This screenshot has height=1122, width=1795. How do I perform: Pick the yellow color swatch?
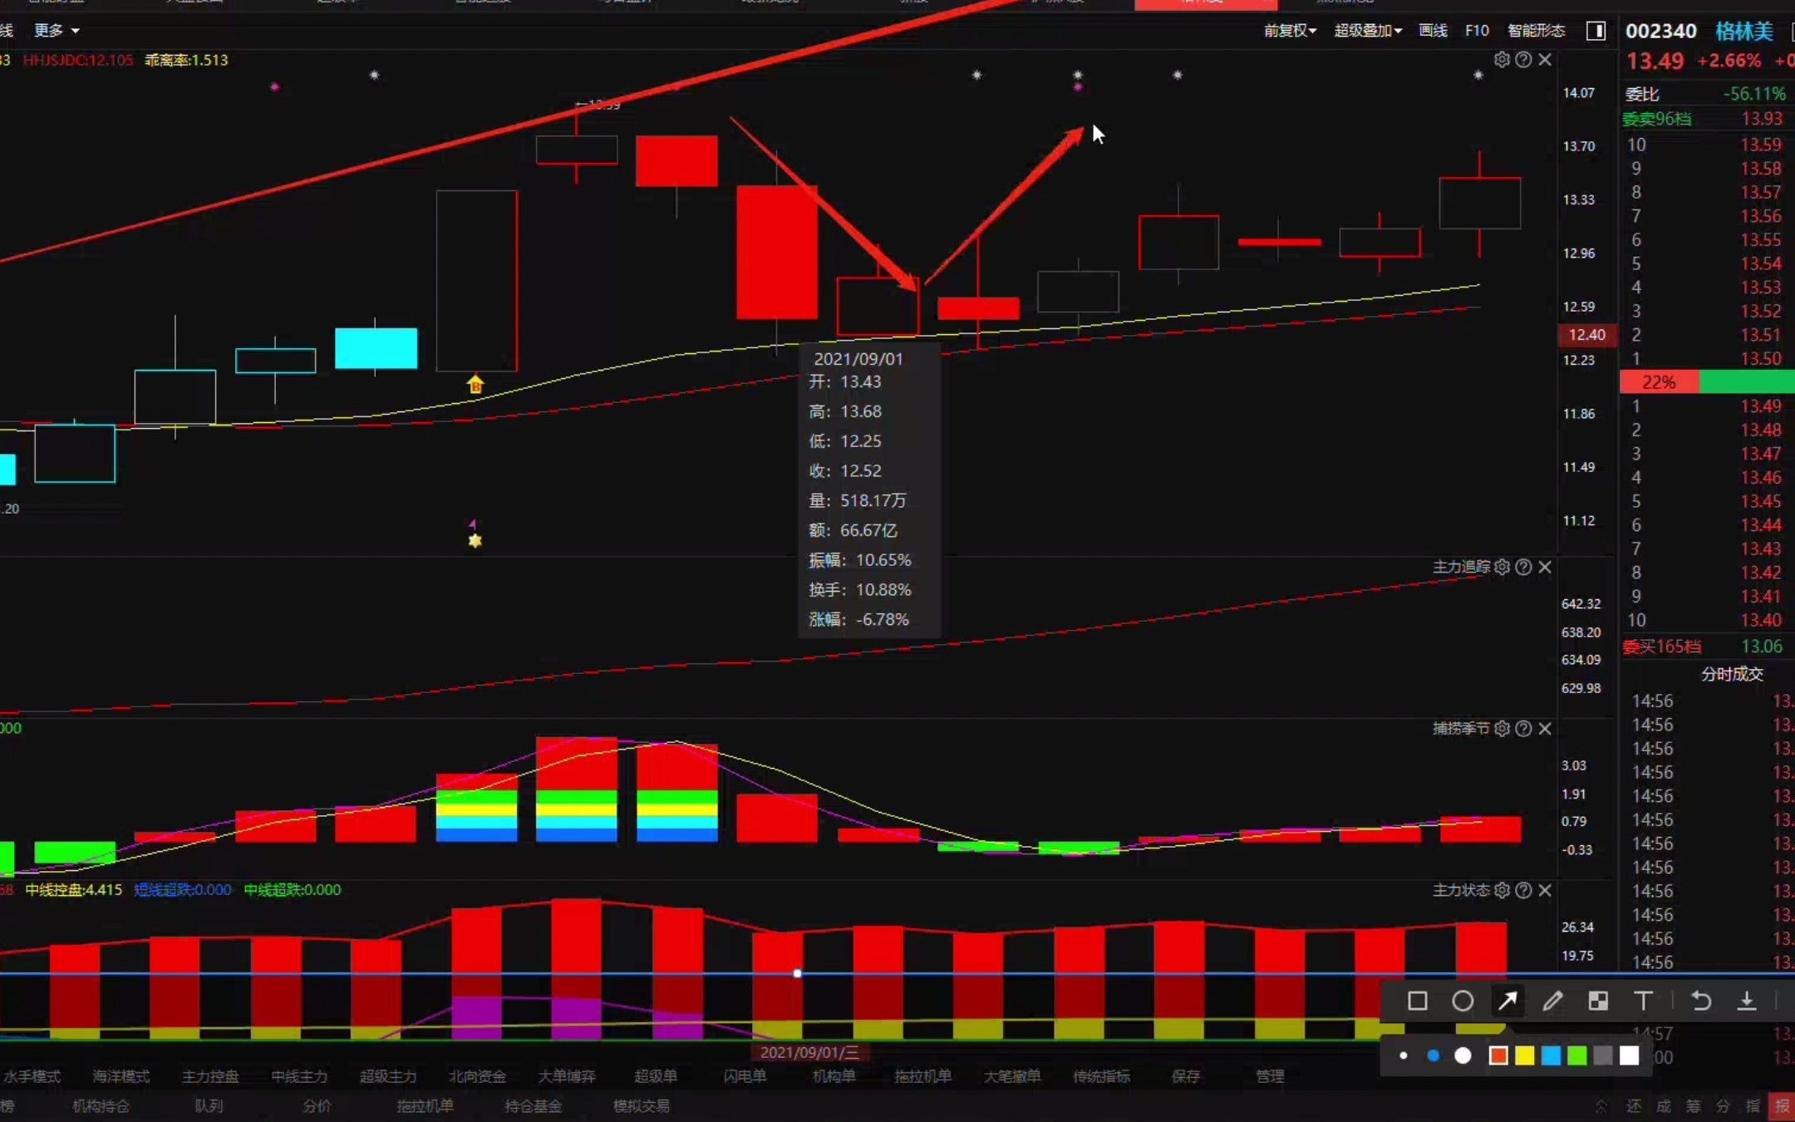[1525, 1056]
